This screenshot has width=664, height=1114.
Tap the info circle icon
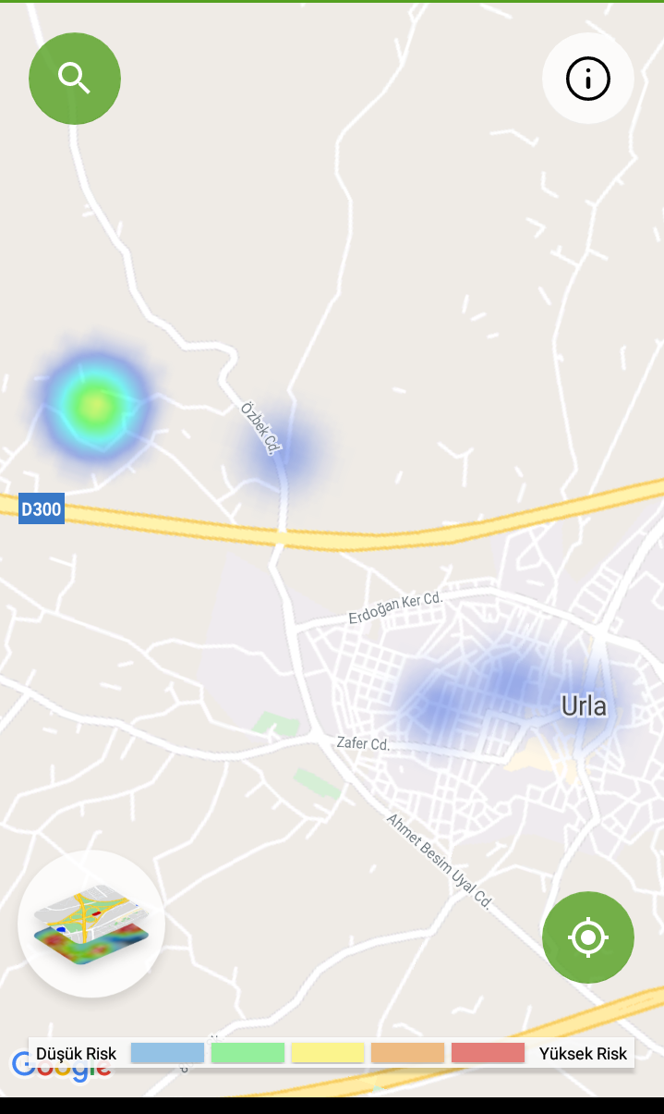(x=588, y=79)
